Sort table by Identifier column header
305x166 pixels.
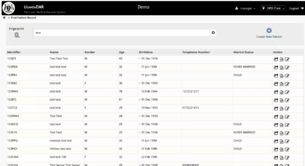[13, 52]
